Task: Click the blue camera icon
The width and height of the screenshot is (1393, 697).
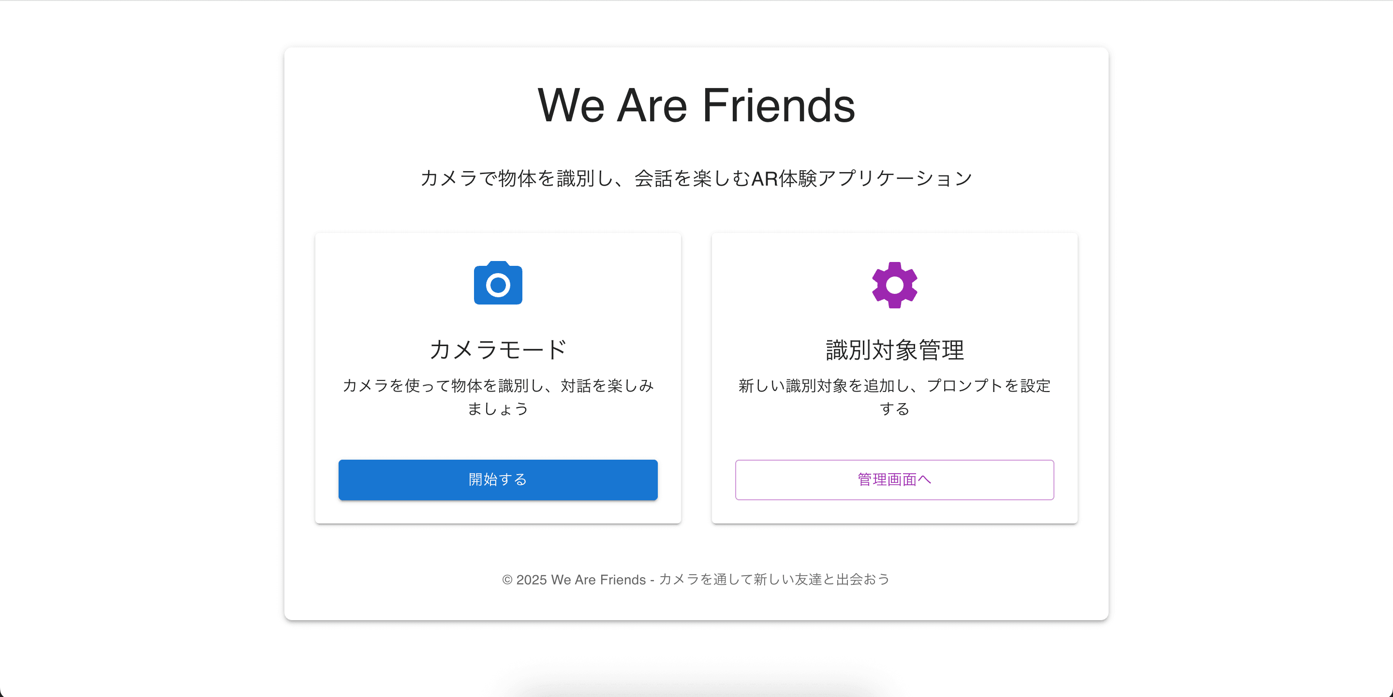Action: [x=498, y=283]
